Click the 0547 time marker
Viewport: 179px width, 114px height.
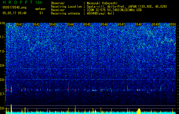pos(121,25)
